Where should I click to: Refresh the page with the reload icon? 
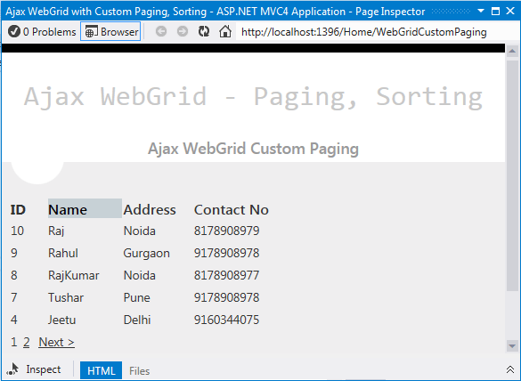pos(204,31)
